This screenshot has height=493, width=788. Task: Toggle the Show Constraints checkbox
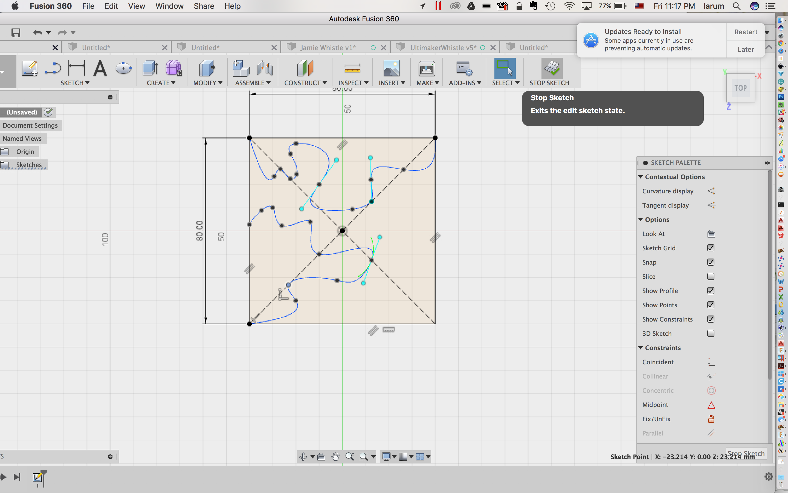pyautogui.click(x=711, y=319)
